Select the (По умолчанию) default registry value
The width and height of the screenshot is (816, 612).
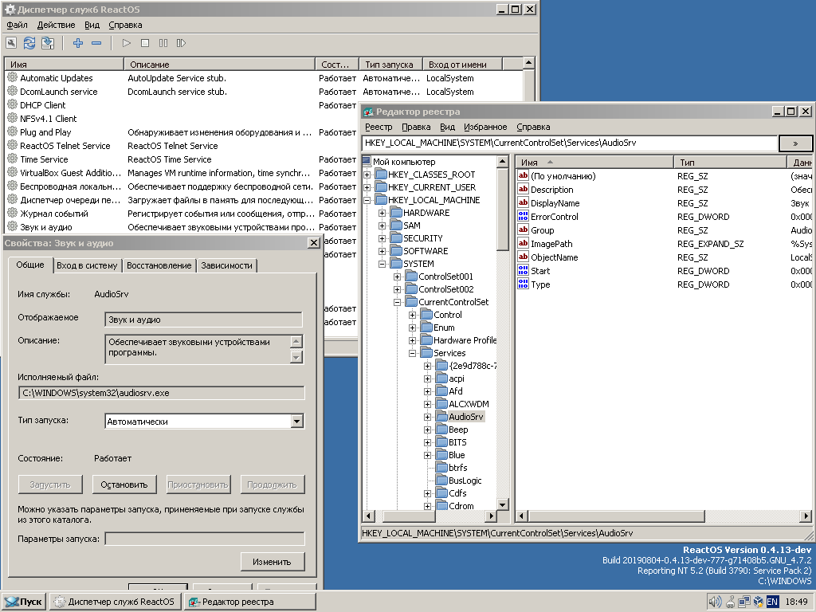[x=563, y=176]
